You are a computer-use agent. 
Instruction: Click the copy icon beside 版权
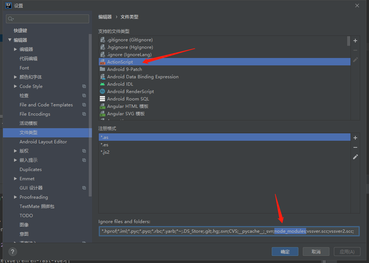tap(84, 151)
